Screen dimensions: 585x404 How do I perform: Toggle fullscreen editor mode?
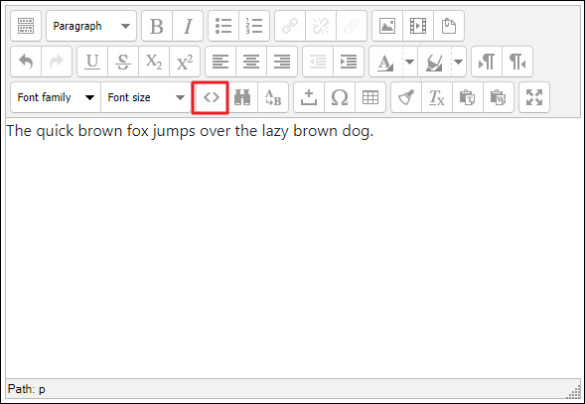[534, 97]
